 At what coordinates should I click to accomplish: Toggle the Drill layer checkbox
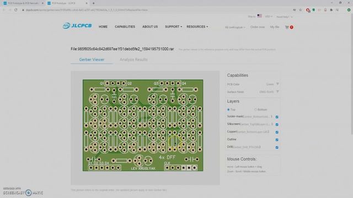pyautogui.click(x=277, y=147)
